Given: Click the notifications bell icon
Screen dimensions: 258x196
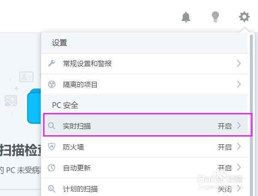Looking at the screenshot, I should tap(186, 17).
